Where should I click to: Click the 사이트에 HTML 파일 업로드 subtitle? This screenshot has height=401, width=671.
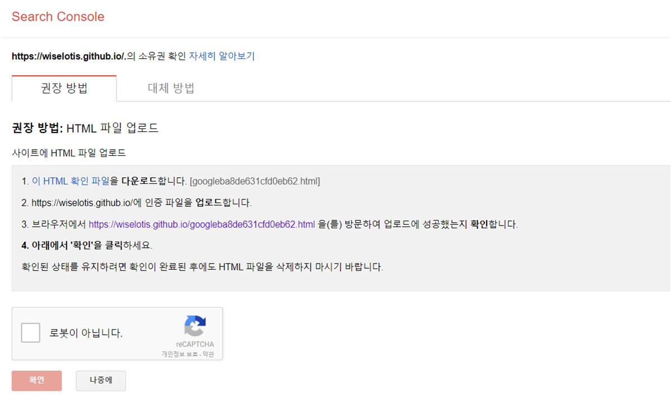click(69, 153)
